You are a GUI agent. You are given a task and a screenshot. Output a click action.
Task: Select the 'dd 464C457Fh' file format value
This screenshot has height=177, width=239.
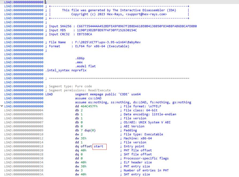coord(86,106)
